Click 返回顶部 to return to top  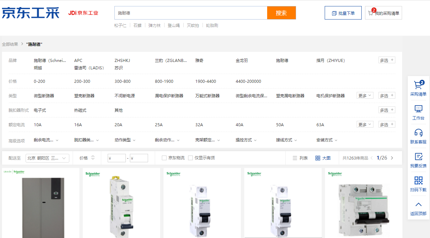coord(418,208)
